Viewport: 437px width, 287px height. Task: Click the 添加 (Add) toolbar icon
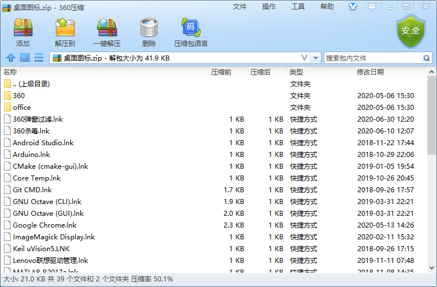pos(23,28)
